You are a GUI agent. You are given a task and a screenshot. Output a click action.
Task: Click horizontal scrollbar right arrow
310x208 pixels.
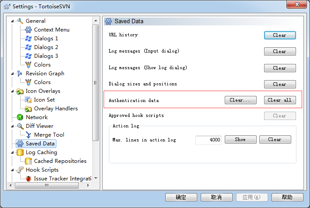pyautogui.click(x=88, y=185)
